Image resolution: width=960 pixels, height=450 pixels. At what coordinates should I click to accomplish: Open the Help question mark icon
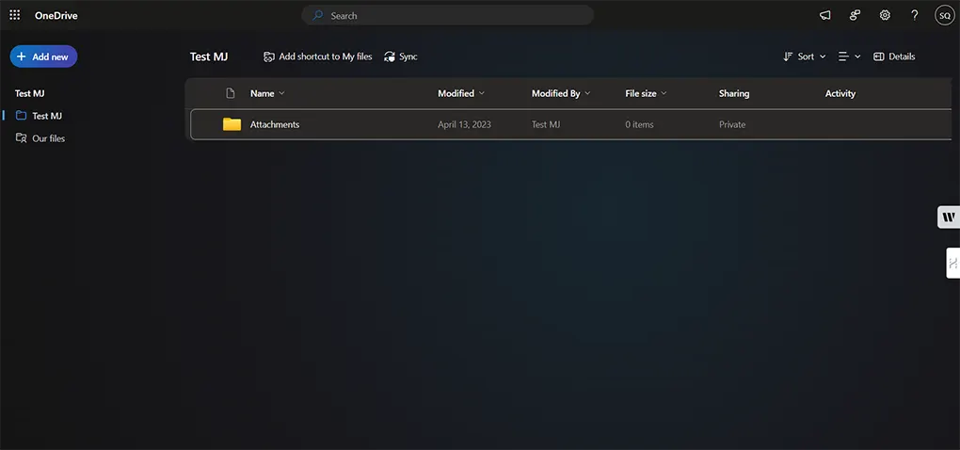click(915, 15)
